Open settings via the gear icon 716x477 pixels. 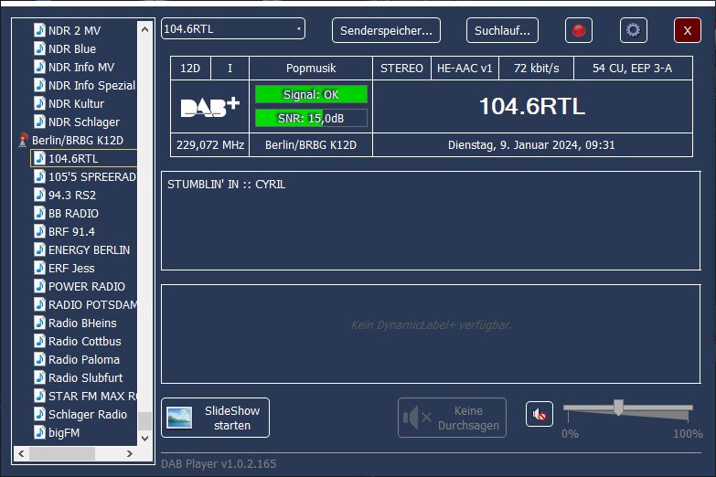tap(633, 30)
